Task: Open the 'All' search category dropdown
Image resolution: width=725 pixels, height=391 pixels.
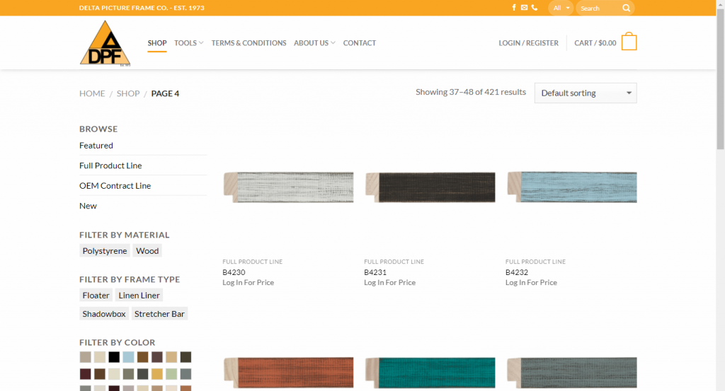Action: pyautogui.click(x=561, y=8)
